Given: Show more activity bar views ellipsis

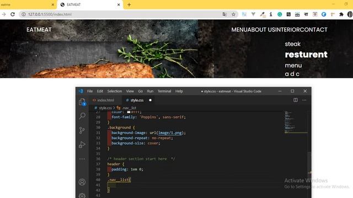Looking at the screenshot, I should [x=82, y=159].
